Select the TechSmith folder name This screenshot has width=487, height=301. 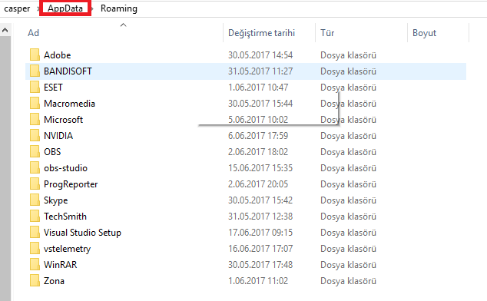65,217
